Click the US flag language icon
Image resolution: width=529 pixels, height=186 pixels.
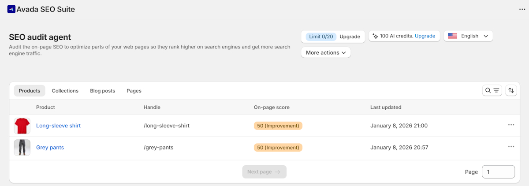452,36
